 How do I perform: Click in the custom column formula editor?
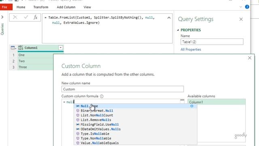tap(122, 102)
